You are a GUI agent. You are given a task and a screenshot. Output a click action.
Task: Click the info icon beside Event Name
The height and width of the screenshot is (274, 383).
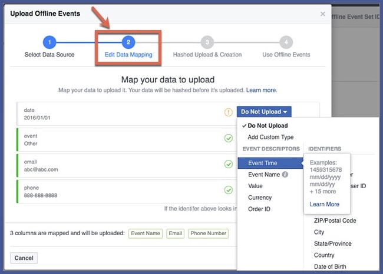285,175
